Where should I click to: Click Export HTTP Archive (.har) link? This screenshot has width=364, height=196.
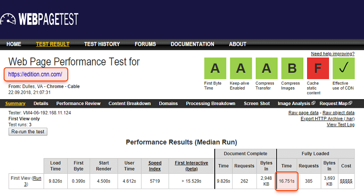(328, 119)
